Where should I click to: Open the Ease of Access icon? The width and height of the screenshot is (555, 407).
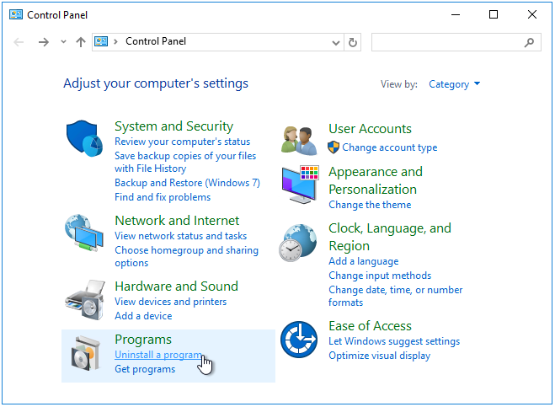300,340
